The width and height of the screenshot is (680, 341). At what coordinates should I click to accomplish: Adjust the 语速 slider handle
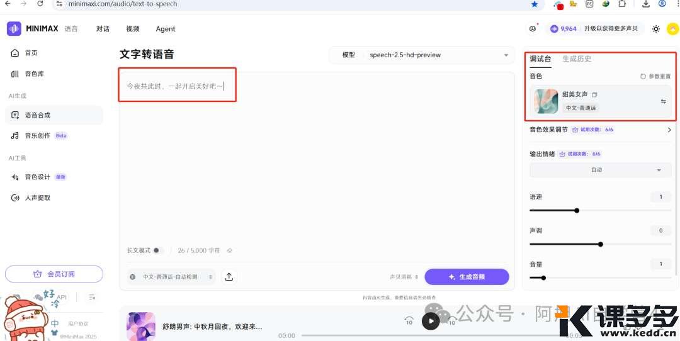[577, 211]
